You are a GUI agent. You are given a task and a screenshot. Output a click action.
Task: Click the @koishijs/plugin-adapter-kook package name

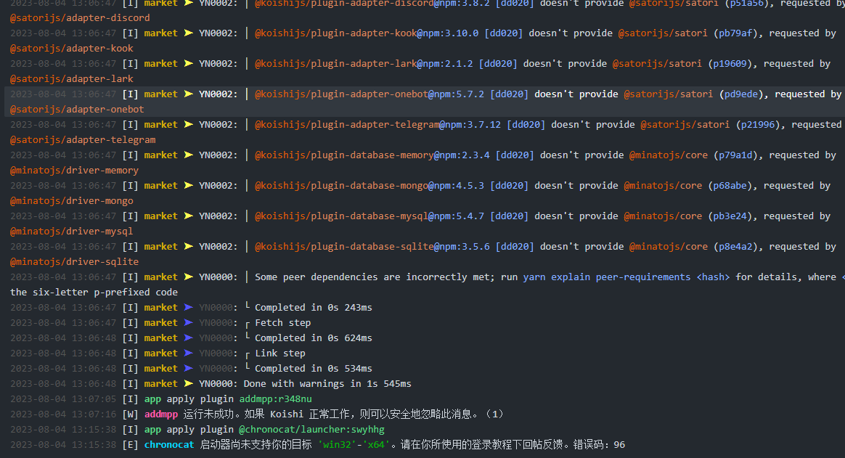(335, 33)
